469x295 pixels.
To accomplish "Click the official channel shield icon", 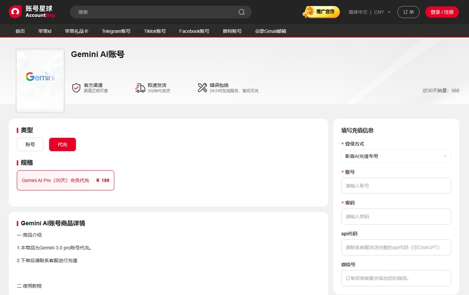I will [x=76, y=88].
